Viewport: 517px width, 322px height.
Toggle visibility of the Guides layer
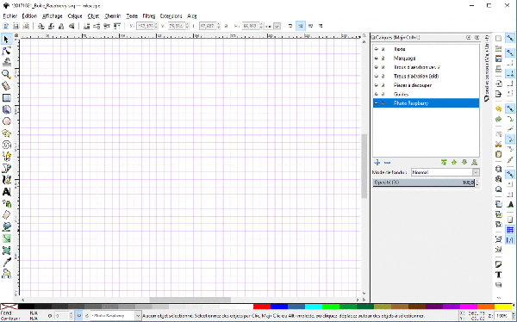click(x=377, y=94)
